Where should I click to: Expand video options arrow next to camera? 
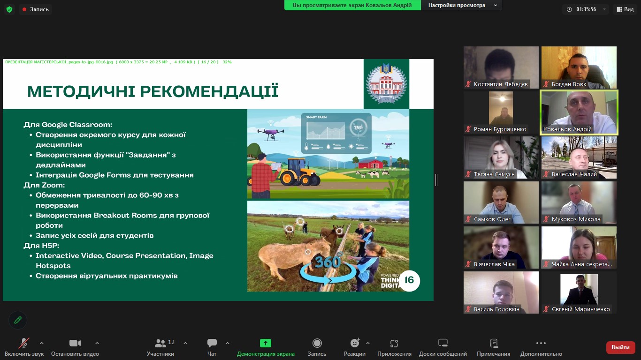point(97,343)
